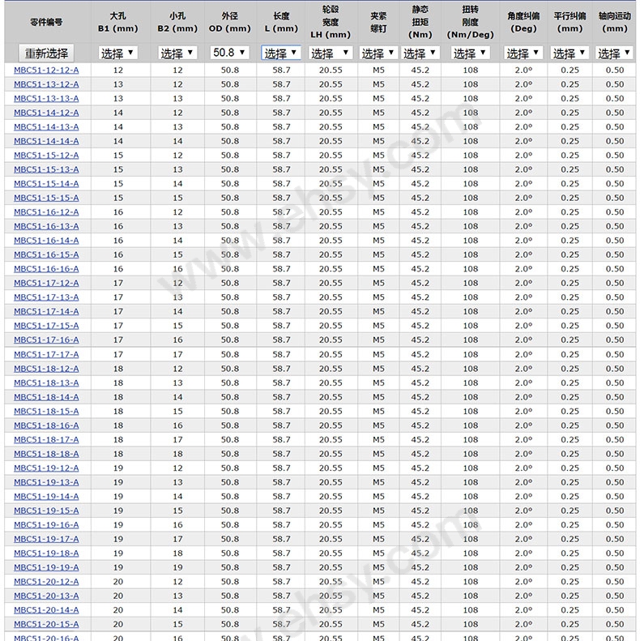This screenshot has width=640, height=641.
Task: Open the 大孔 B1 filter dropdown
Action: click(117, 53)
